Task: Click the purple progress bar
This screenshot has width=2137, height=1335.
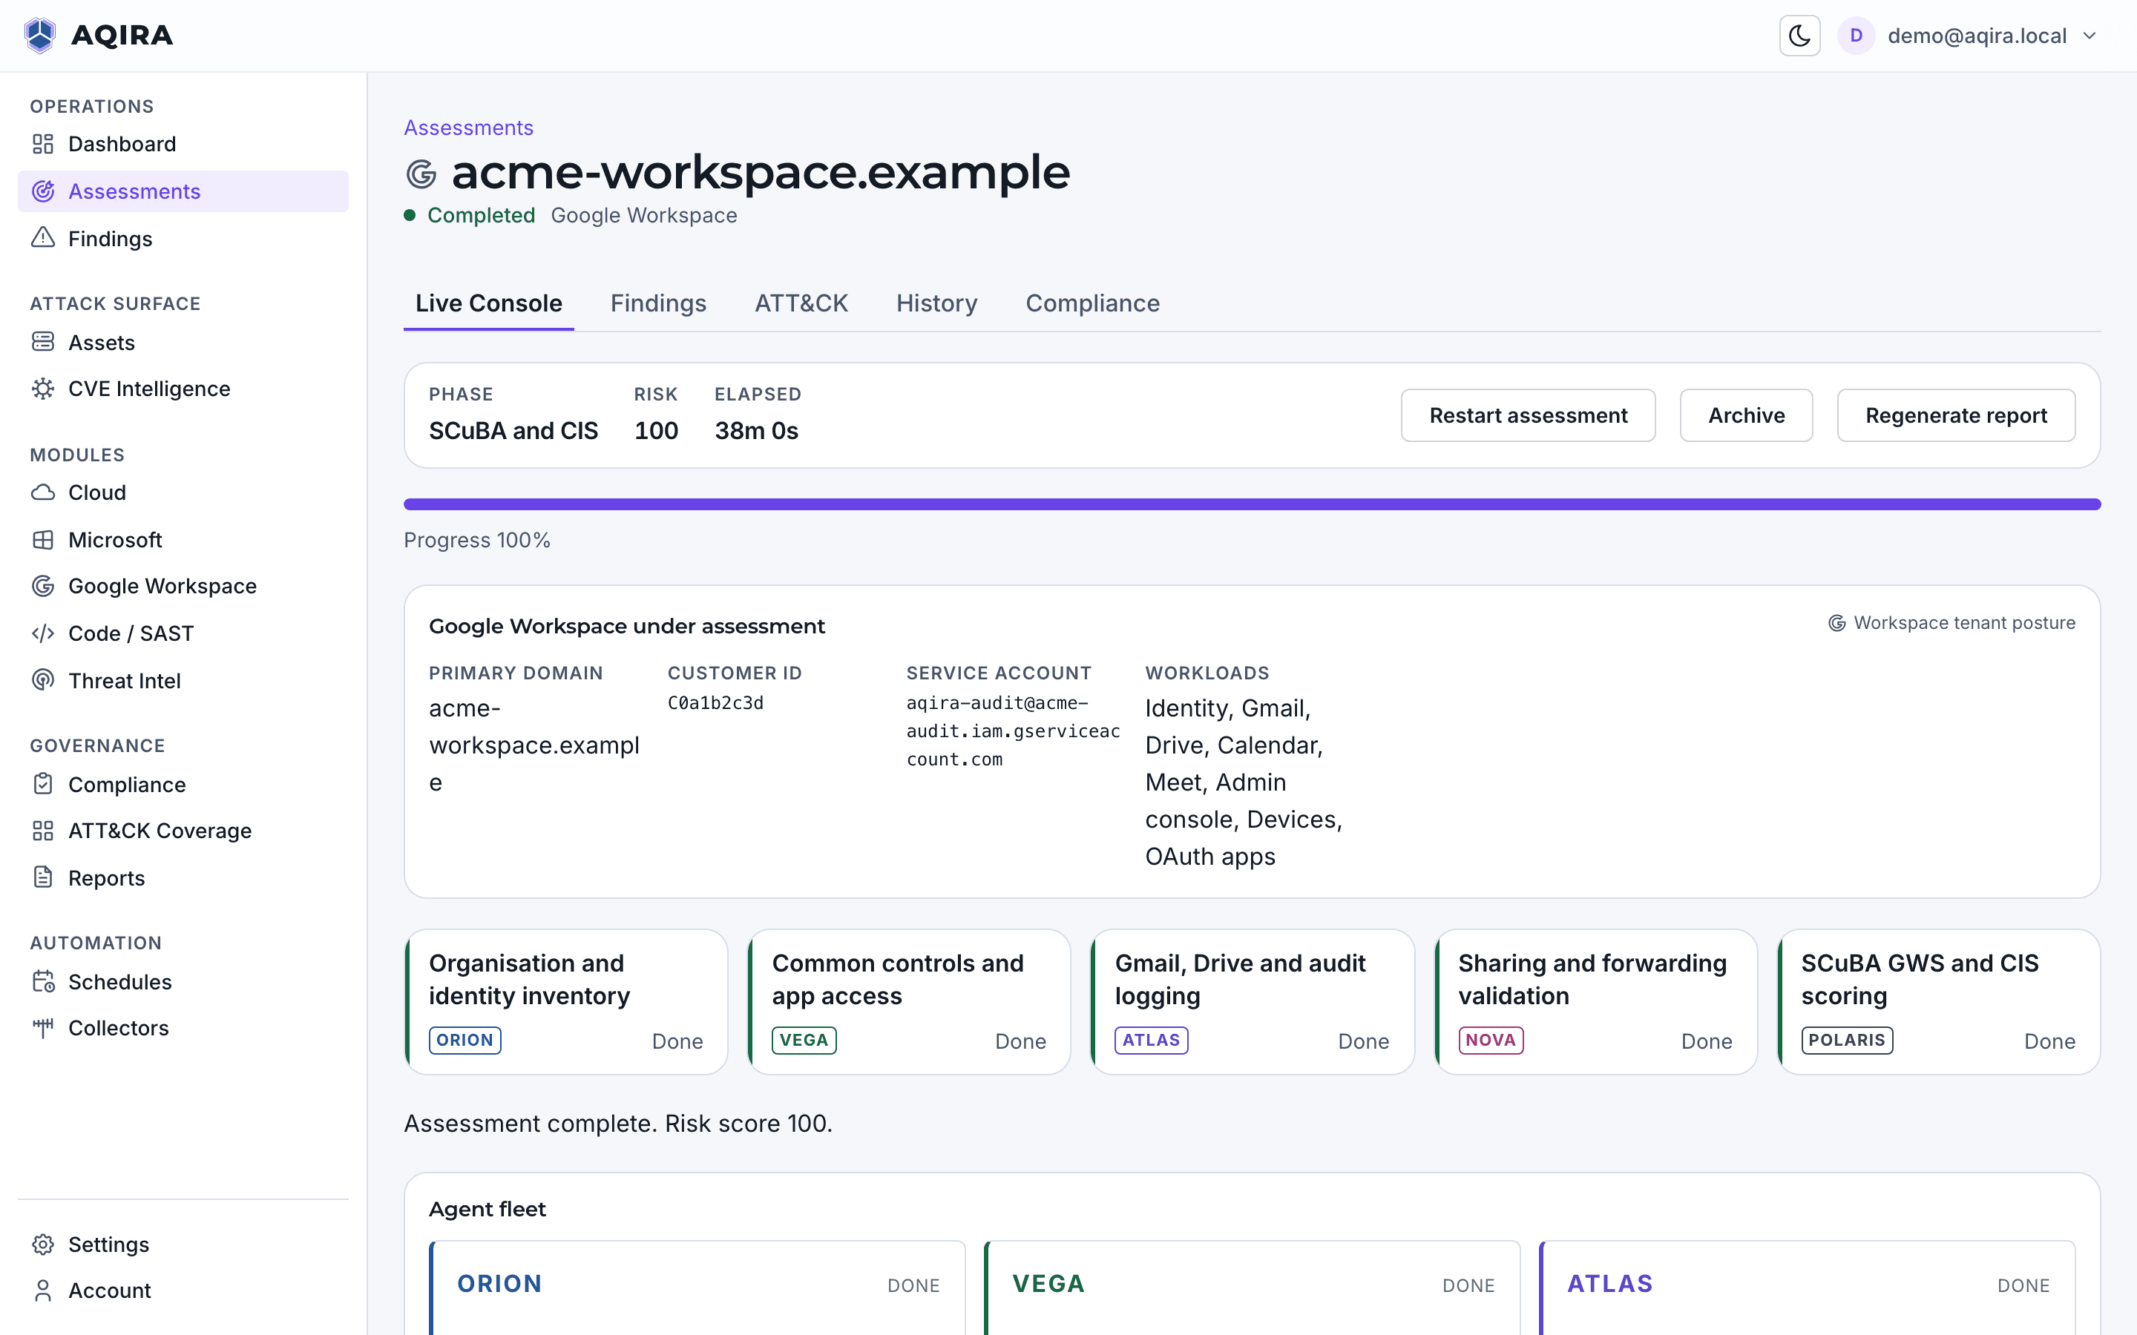Action: [1253, 504]
